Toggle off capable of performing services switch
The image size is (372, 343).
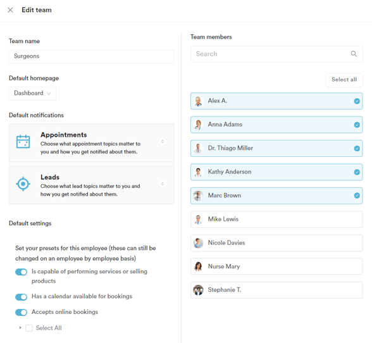coord(21,272)
